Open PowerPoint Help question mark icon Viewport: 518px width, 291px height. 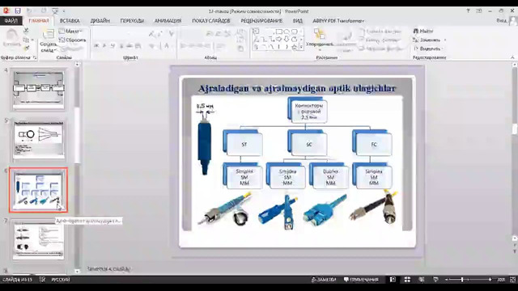coord(468,11)
